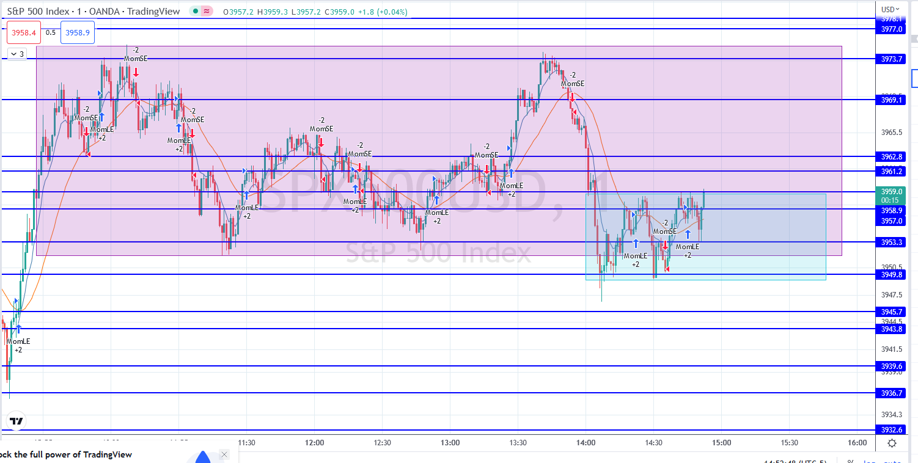Click the pink approximate-data indicator icon
The width and height of the screenshot is (918, 463).
click(207, 12)
